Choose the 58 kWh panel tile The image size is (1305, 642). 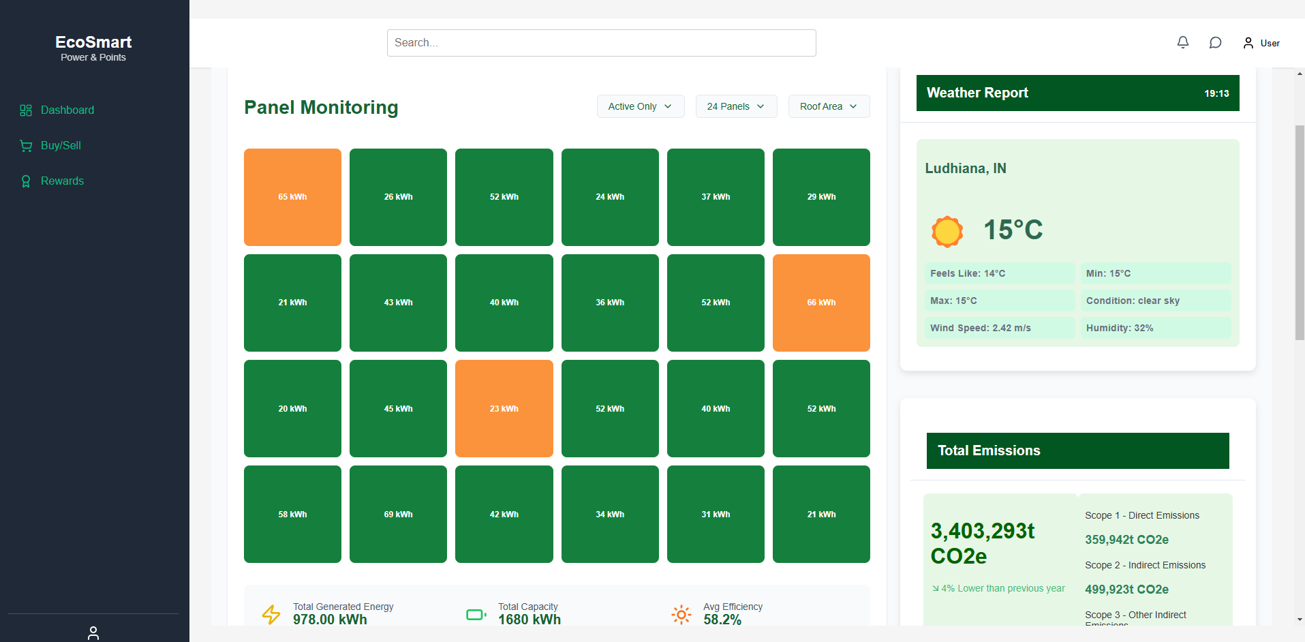[x=292, y=514]
